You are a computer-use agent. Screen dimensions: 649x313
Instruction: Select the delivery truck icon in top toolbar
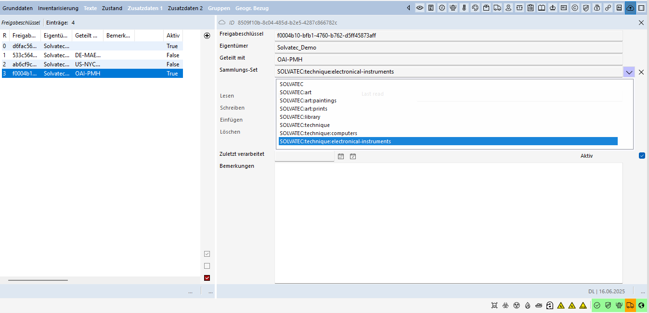click(x=497, y=8)
